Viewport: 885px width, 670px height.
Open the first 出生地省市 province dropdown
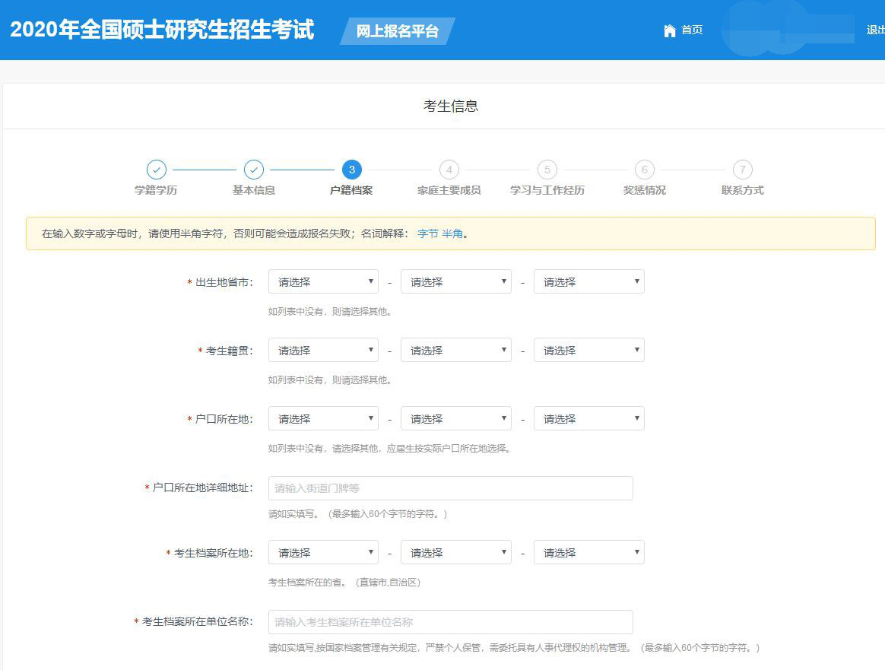[x=323, y=281]
